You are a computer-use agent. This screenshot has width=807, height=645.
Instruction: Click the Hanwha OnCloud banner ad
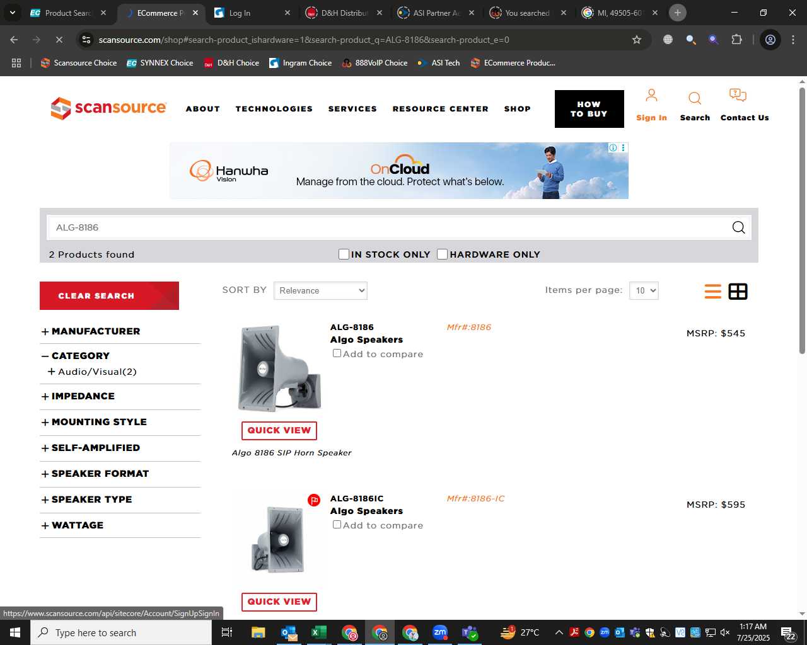(x=399, y=171)
